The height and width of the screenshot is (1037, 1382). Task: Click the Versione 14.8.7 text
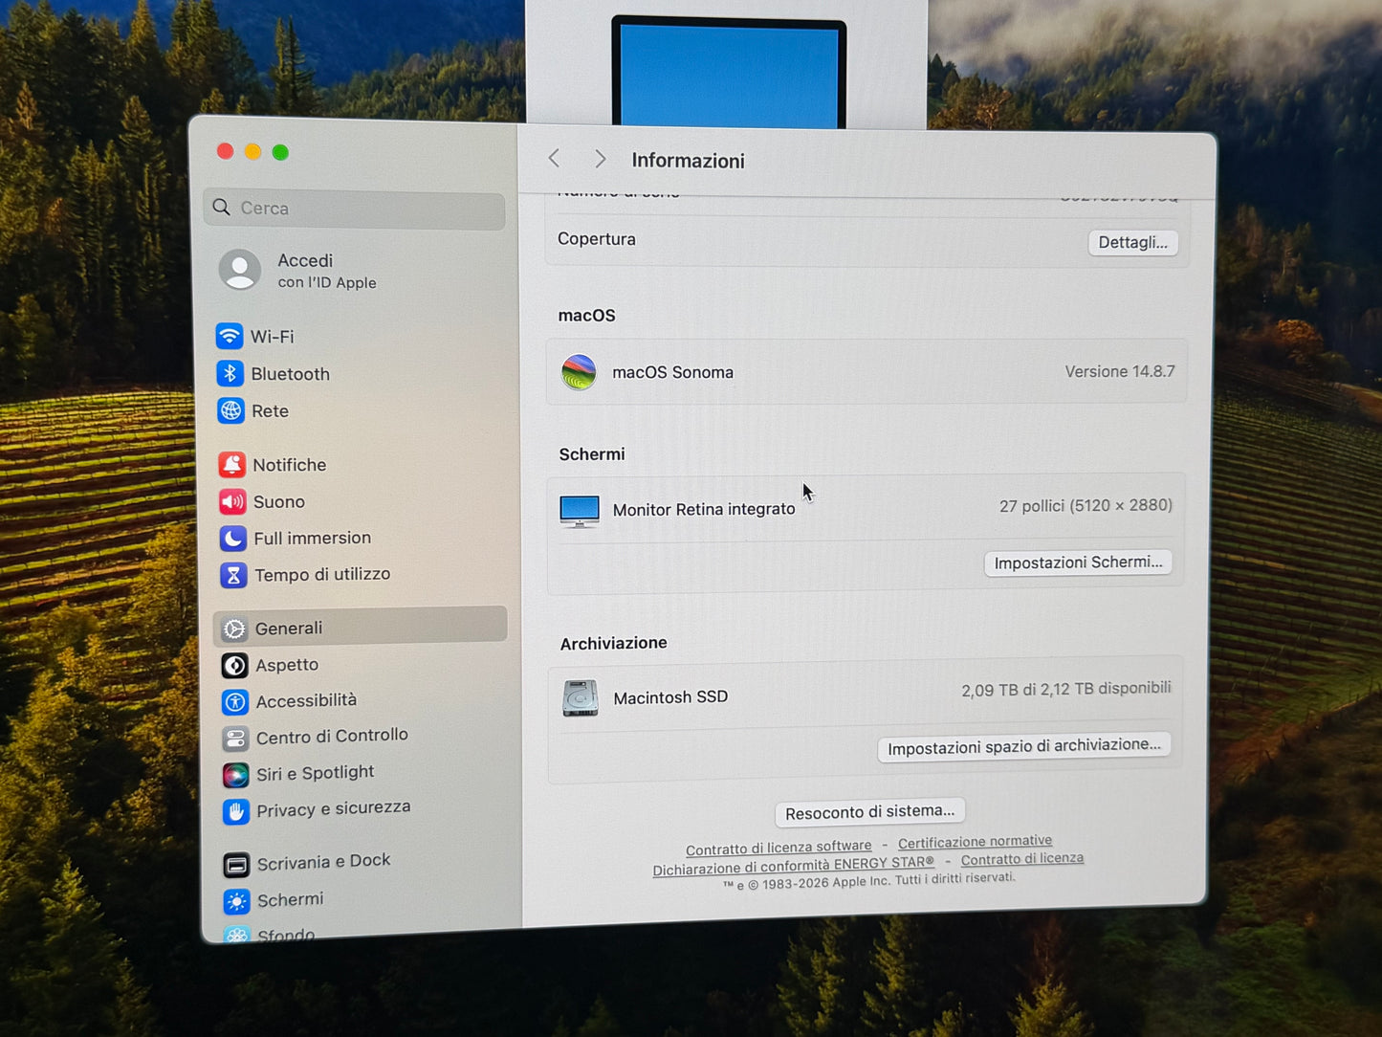[x=1120, y=371]
